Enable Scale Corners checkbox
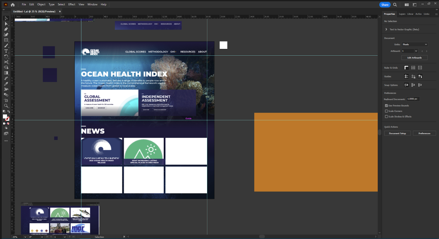Screen dimensions: 439x239 click(x=386, y=111)
